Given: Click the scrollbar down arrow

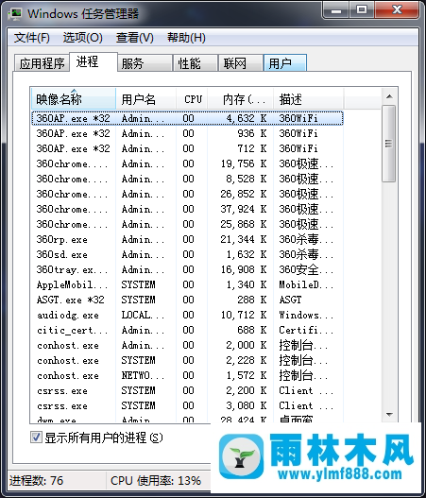Looking at the screenshot, I should [x=389, y=414].
